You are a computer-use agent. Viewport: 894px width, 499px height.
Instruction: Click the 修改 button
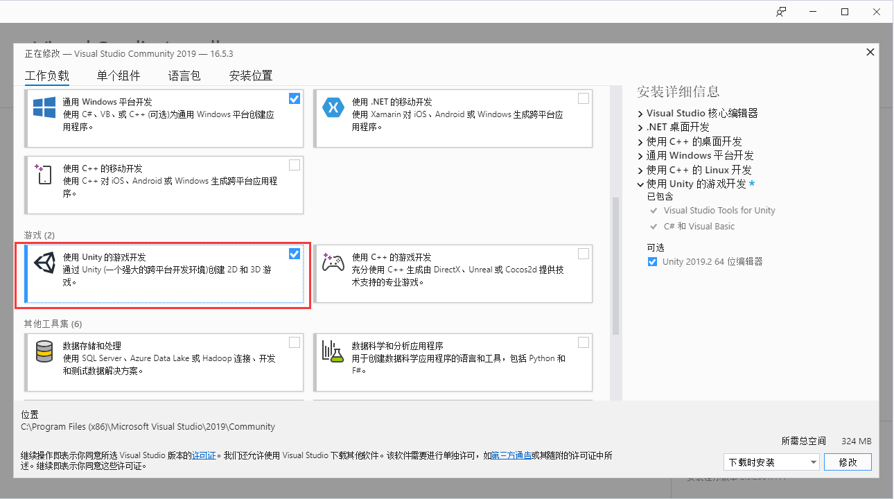tap(848, 462)
